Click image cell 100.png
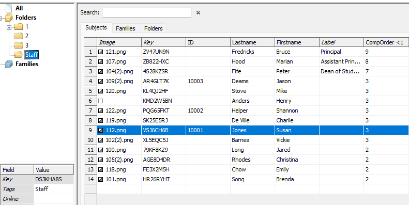Viewport: 409px width, 205px height. point(119,150)
